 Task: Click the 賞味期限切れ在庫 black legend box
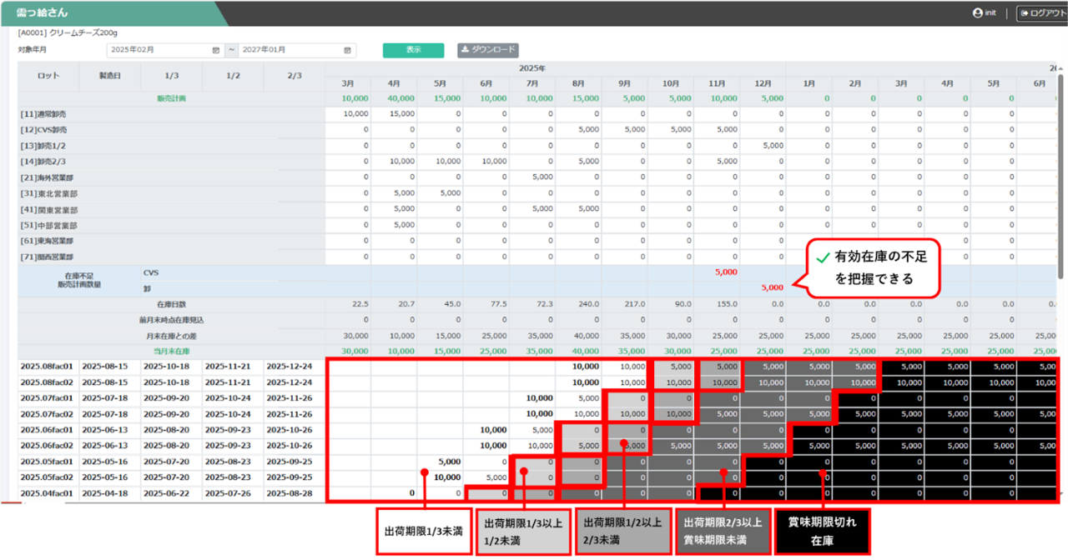tap(823, 531)
